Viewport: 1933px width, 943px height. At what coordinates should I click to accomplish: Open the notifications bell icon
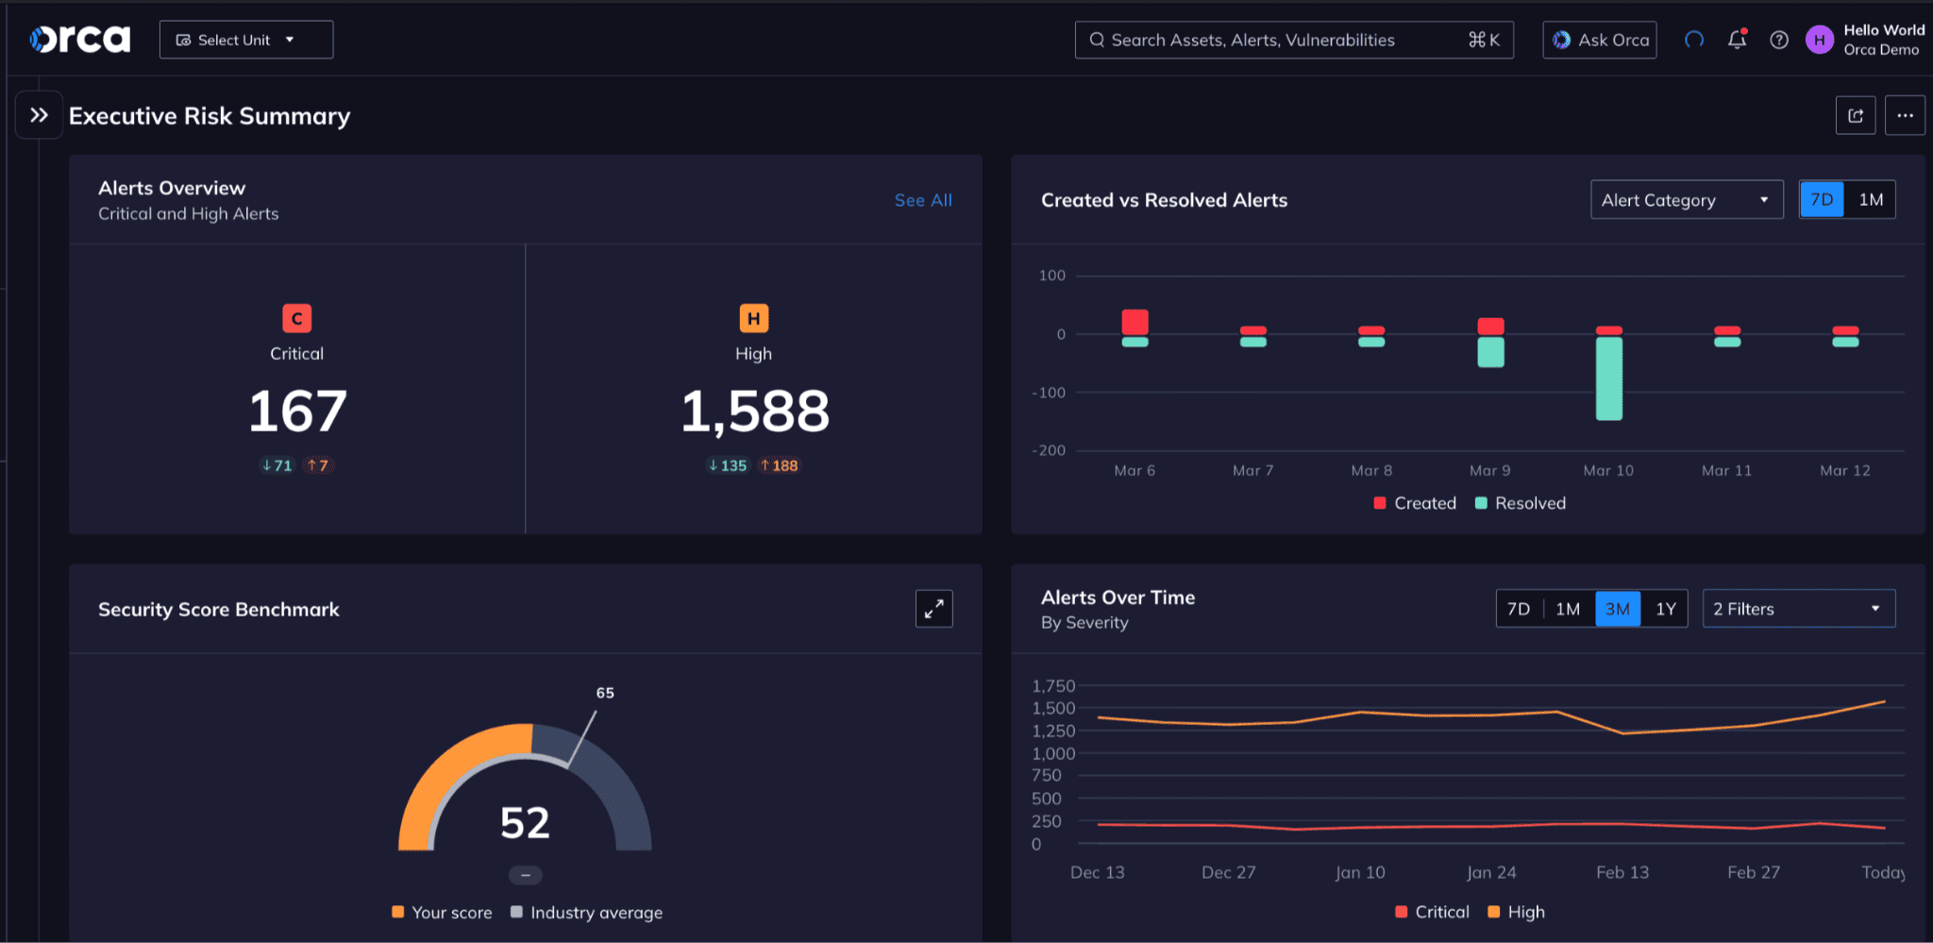1737,40
